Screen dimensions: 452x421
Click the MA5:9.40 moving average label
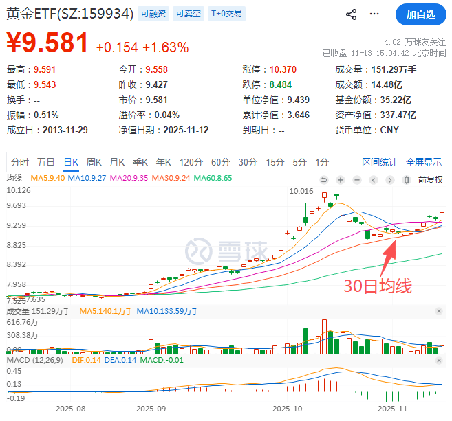(47, 178)
